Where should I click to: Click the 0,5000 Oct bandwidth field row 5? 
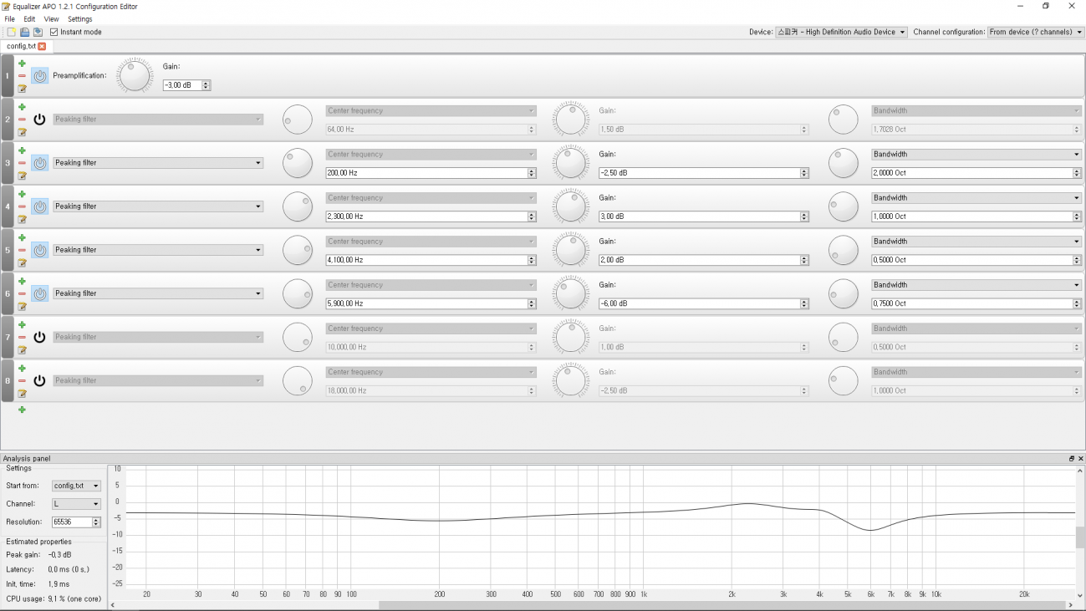click(976, 259)
